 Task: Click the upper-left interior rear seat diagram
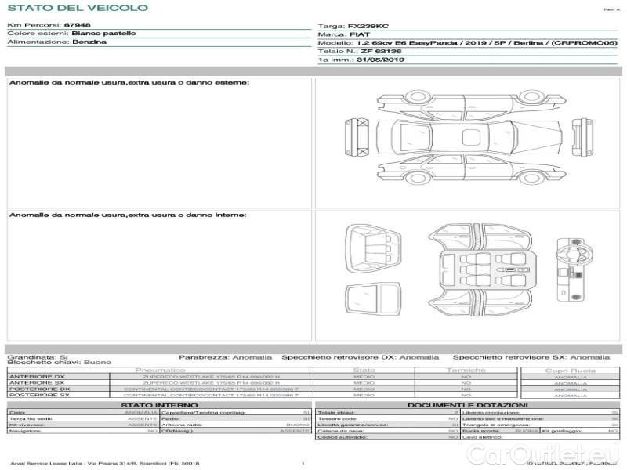point(374,246)
